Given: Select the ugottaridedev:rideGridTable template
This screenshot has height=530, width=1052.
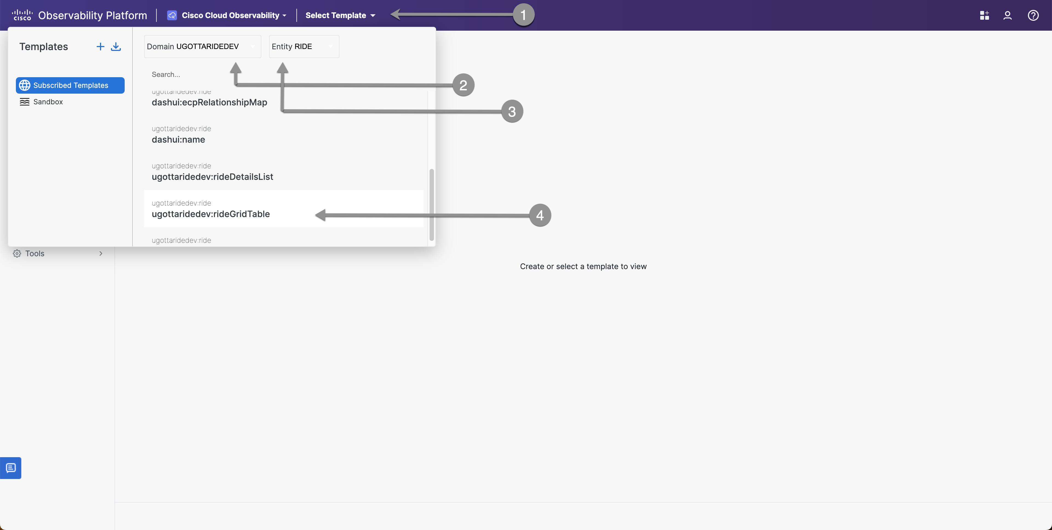Looking at the screenshot, I should [211, 214].
